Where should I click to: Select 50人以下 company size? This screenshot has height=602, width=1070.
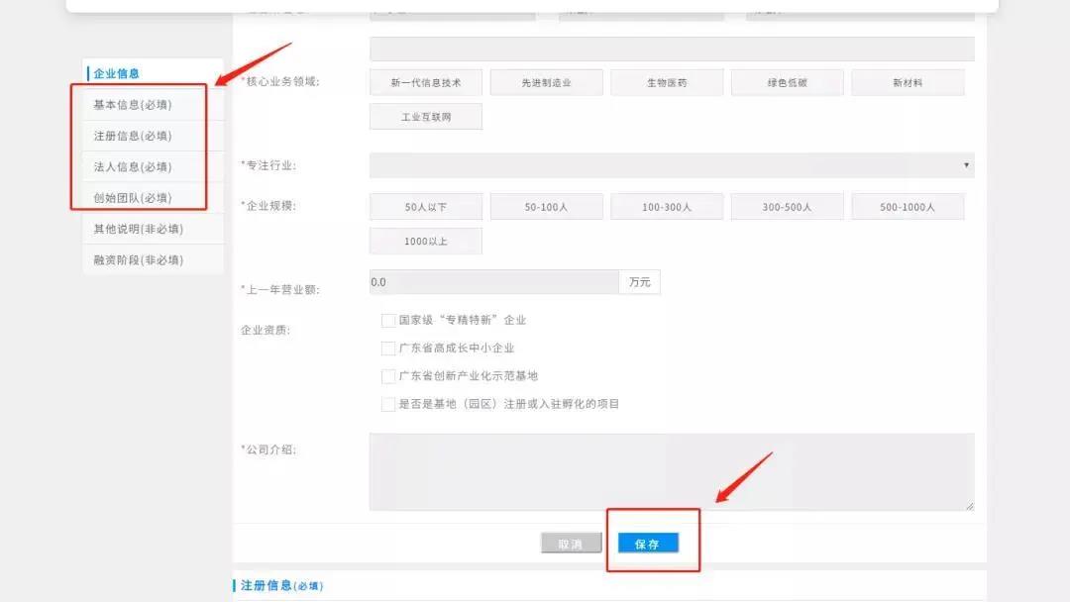pos(426,207)
